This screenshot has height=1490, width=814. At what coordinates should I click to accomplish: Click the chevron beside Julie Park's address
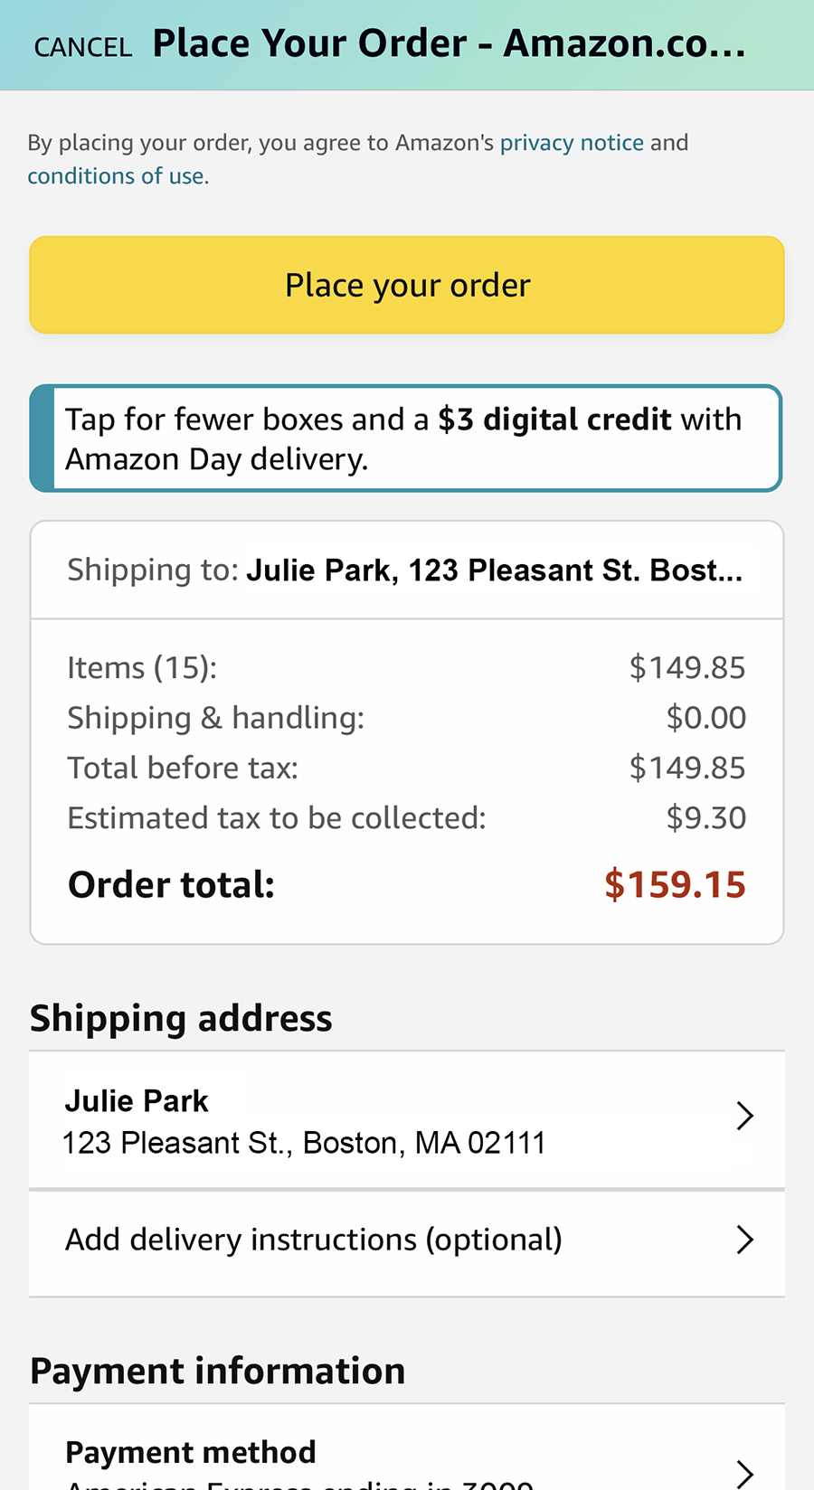click(744, 1116)
